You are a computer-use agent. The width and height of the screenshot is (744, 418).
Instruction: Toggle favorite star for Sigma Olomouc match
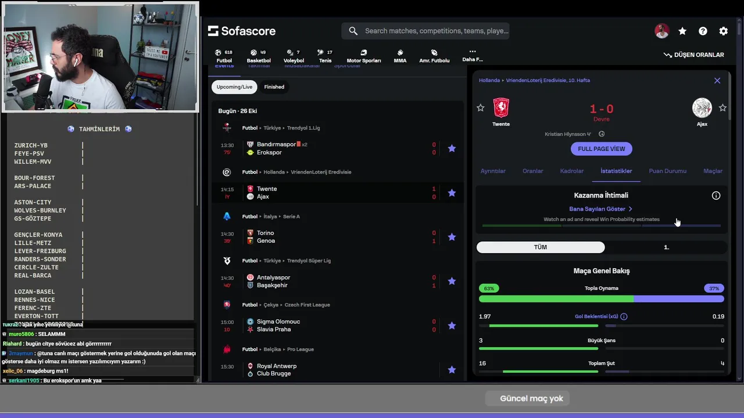point(452,326)
